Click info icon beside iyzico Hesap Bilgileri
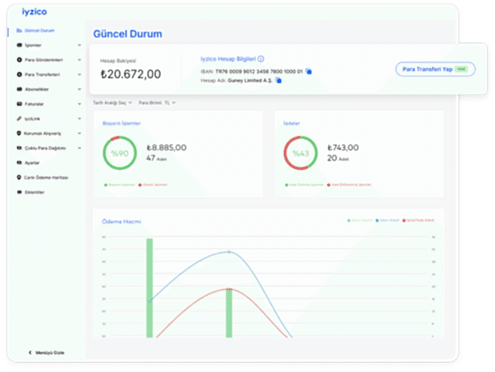 pos(261,59)
